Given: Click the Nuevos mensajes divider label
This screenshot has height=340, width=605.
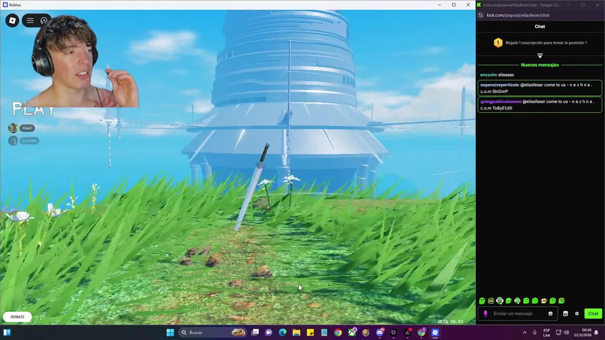Looking at the screenshot, I should (540, 65).
